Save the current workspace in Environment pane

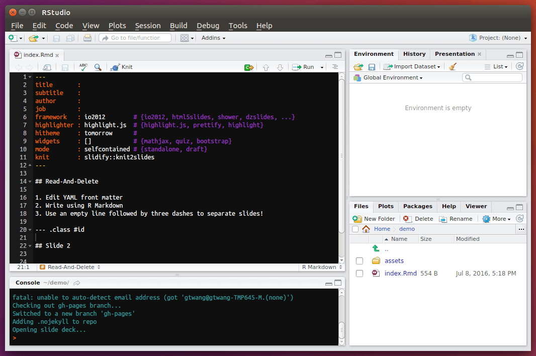pyautogui.click(x=371, y=66)
